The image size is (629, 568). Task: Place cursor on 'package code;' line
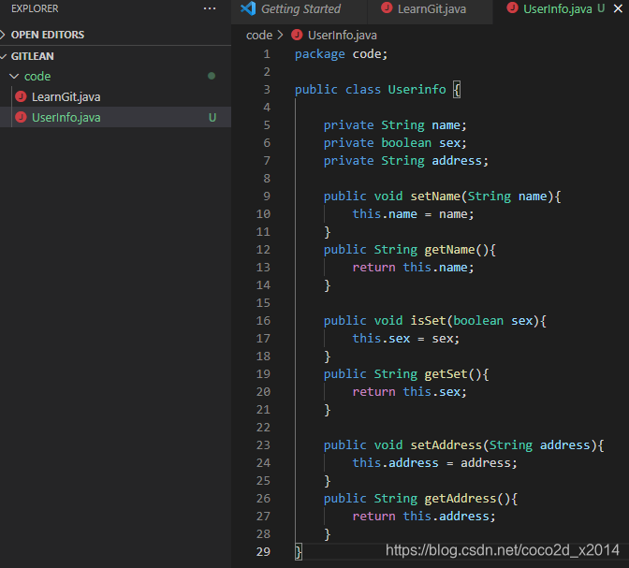[342, 54]
